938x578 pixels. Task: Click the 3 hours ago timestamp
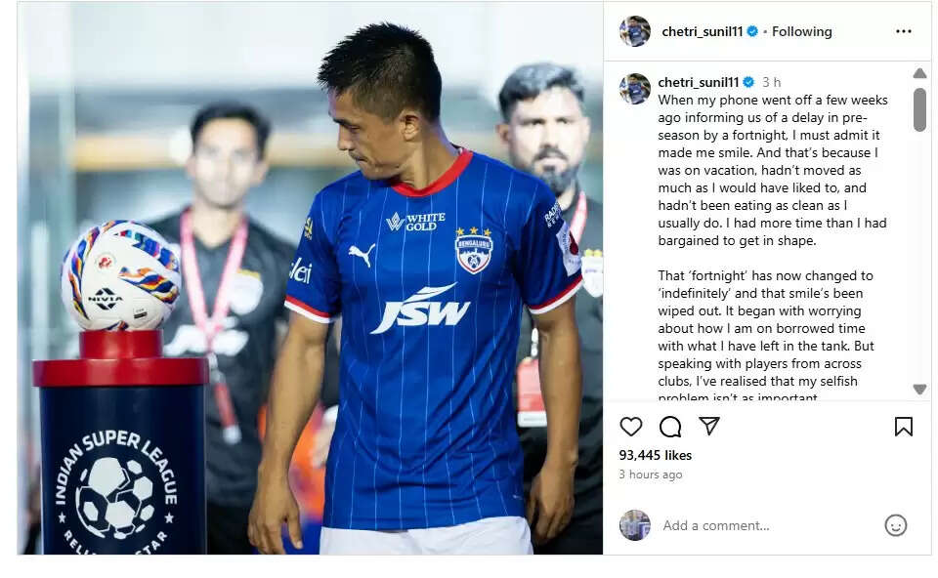(x=651, y=474)
